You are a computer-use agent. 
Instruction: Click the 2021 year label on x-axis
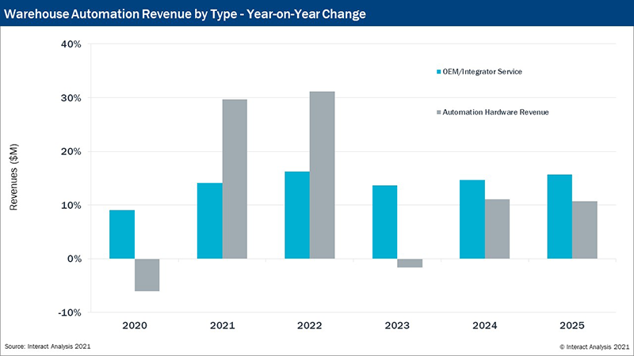[222, 325]
